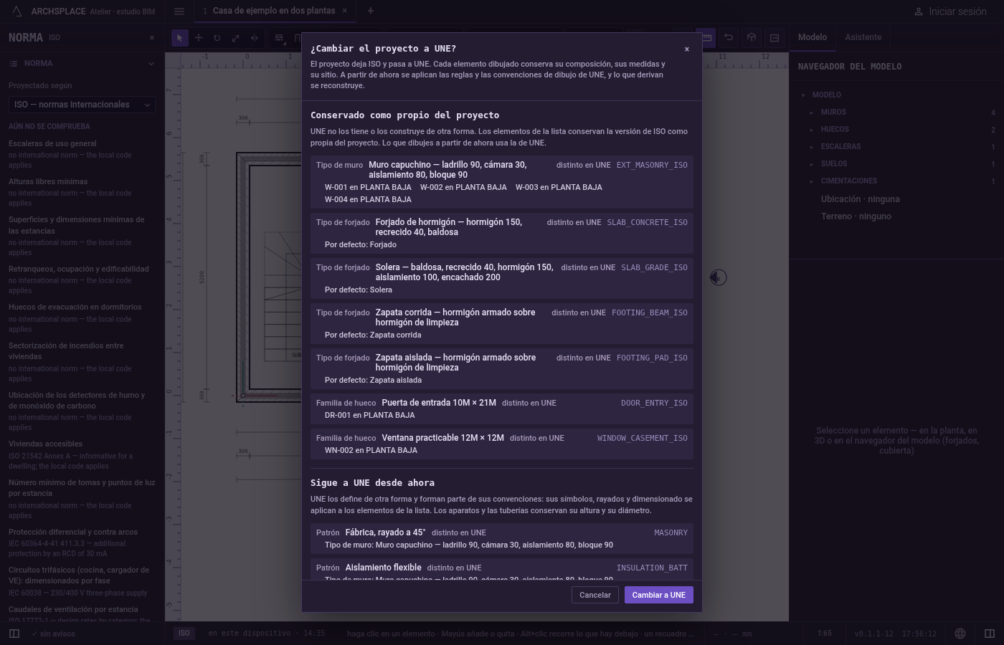
Task: Confirm with the Cambiar a UNE button
Action: 659,595
